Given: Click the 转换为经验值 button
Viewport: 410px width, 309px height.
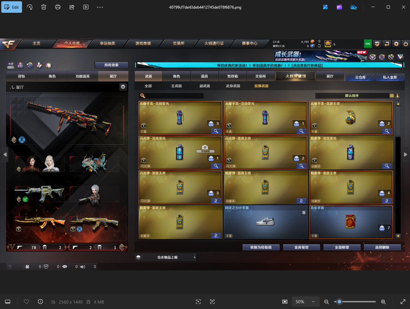Looking at the screenshot, I should pyautogui.click(x=261, y=247).
